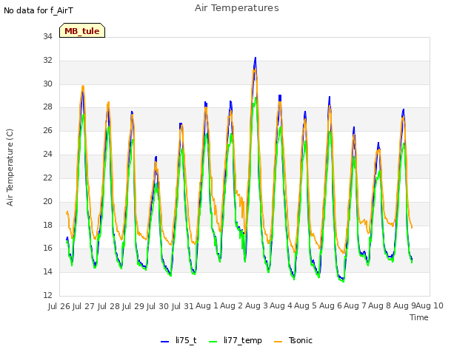Screen dimensions: 474x355
Task: Click the Aug 7 x-axis tick label
Action: point(355,305)
